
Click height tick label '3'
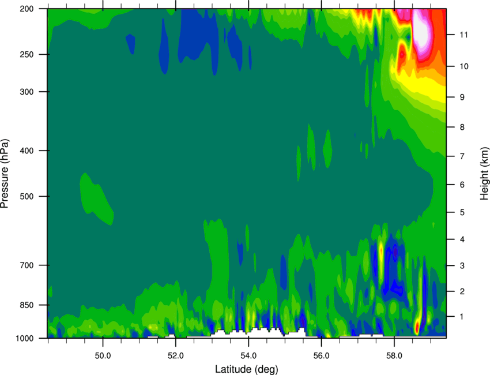pyautogui.click(x=462, y=265)
